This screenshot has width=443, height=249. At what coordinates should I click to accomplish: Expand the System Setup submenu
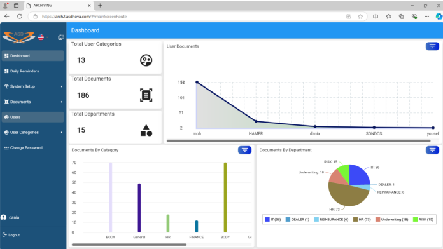click(32, 86)
